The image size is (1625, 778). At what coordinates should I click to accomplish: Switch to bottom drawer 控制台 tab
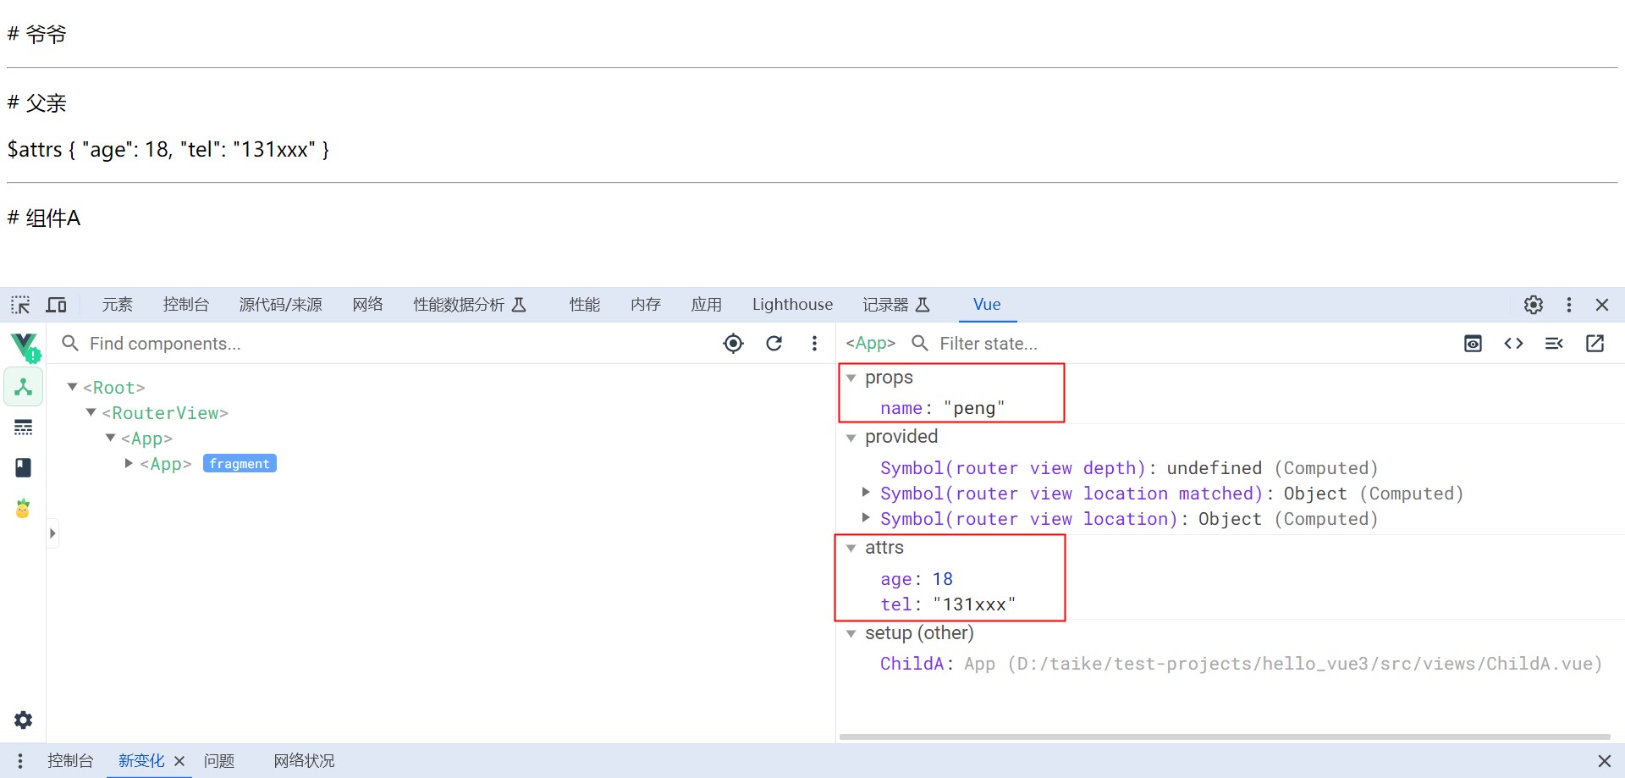70,761
